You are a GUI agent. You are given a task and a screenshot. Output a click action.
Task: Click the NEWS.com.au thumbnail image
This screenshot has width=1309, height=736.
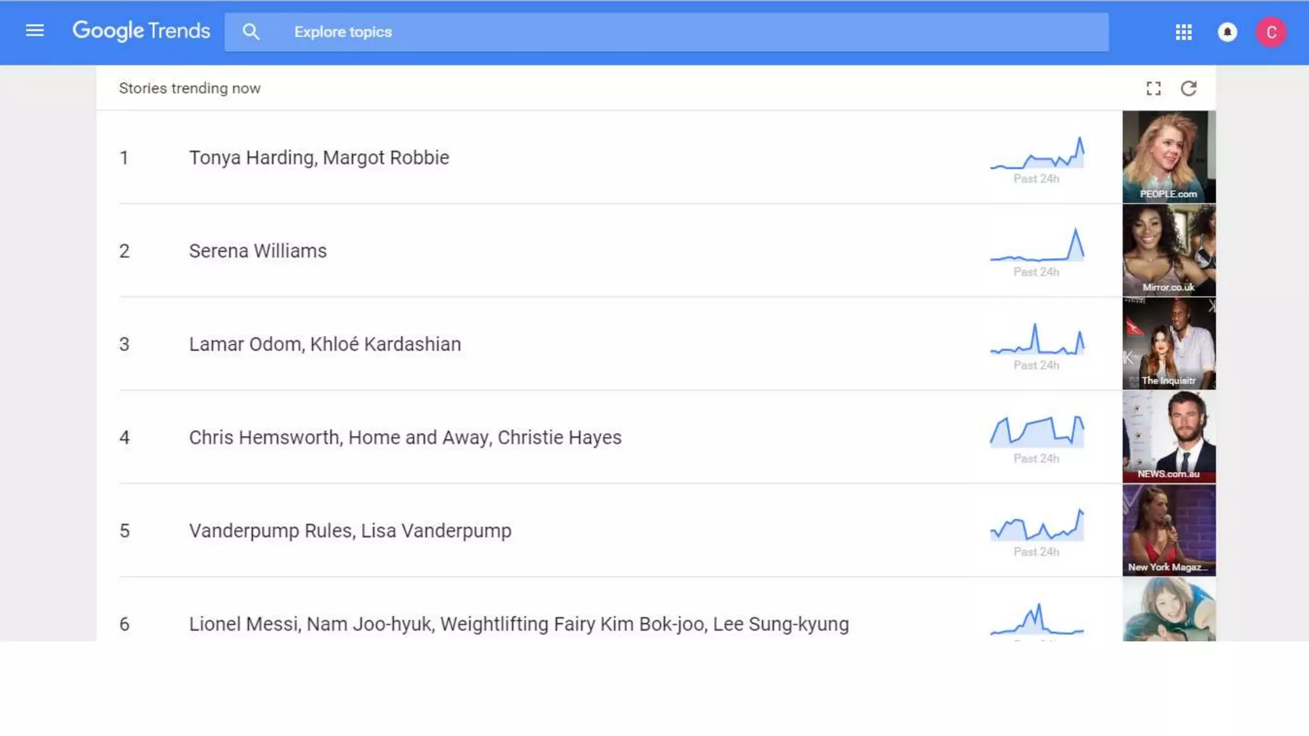click(1168, 436)
